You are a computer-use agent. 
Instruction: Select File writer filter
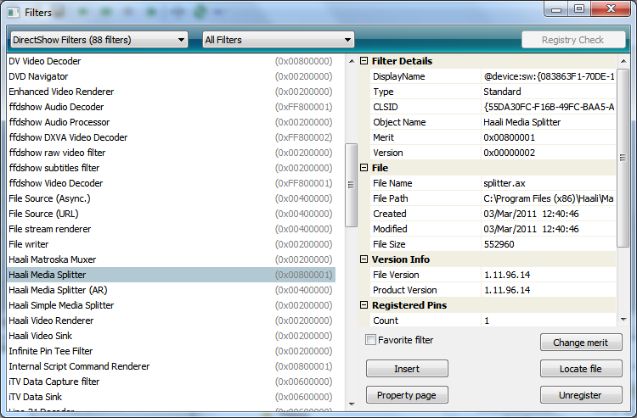171,244
